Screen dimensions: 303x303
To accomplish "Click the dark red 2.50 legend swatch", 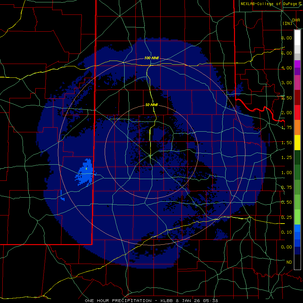I will 297,98.
